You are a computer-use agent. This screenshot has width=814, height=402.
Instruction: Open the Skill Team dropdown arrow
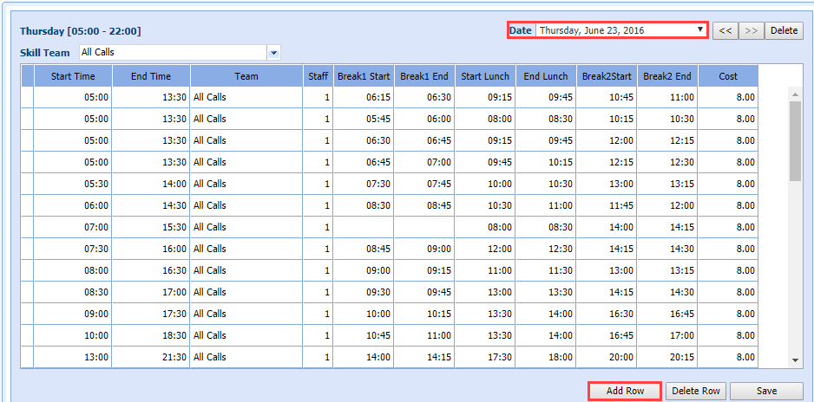coord(274,53)
